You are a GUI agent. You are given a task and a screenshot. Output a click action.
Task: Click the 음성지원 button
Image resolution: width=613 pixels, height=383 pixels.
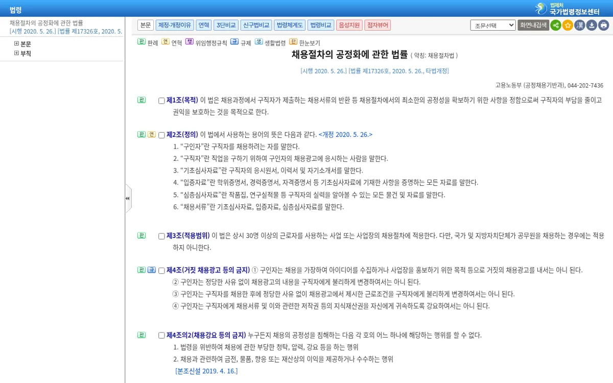(x=349, y=25)
